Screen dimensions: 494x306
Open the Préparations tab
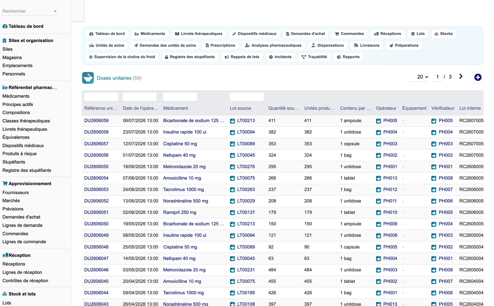coord(404,45)
